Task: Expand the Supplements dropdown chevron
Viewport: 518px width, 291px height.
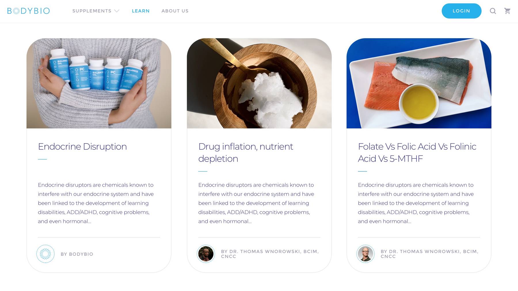Action: point(117,11)
